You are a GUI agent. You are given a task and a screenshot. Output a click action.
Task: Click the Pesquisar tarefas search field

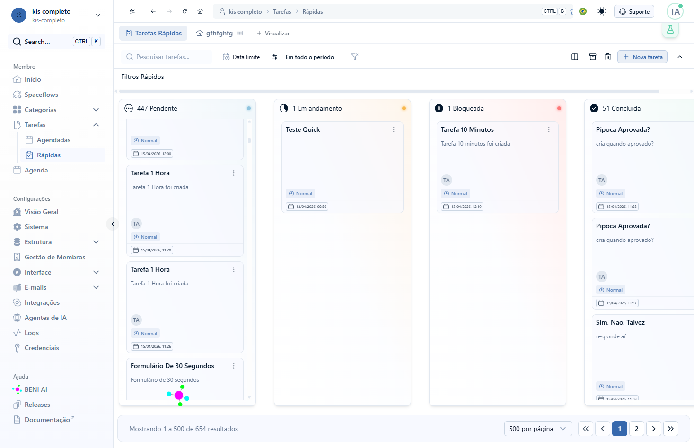[x=167, y=57]
